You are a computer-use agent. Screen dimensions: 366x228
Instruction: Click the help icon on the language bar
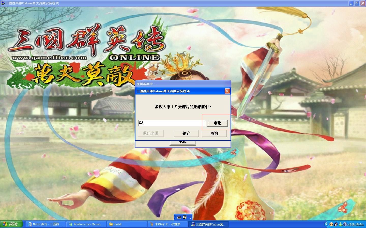click(185, 217)
